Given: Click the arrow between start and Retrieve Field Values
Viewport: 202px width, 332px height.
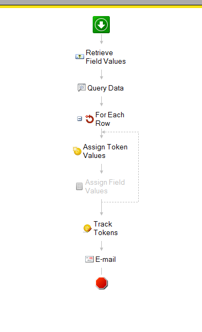Looking at the screenshot, I should [x=101, y=39].
